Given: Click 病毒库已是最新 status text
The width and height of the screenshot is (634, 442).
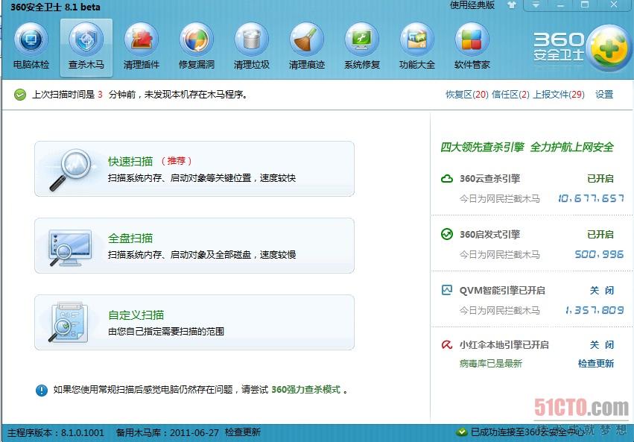Looking at the screenshot, I should coord(491,364).
